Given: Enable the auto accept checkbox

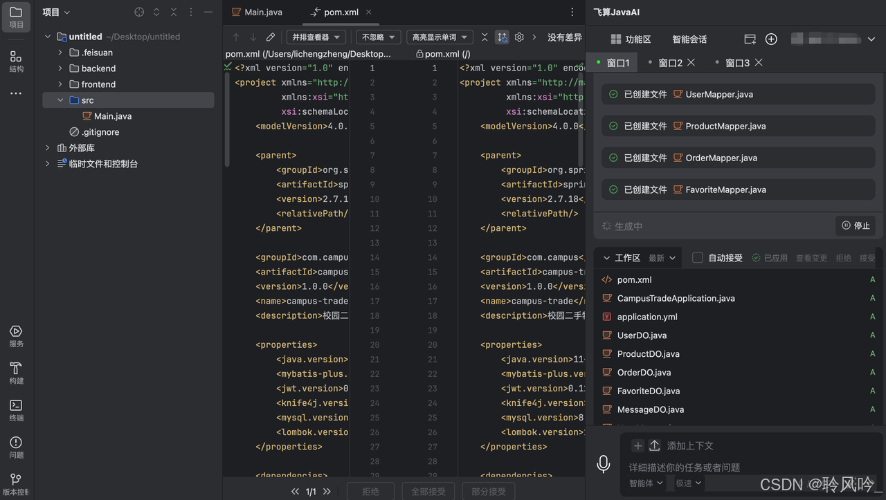Looking at the screenshot, I should point(698,258).
